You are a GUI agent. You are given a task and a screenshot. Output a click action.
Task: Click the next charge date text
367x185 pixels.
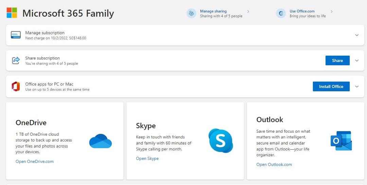(56, 38)
